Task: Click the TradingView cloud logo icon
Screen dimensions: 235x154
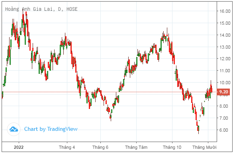Action: tap(14, 129)
